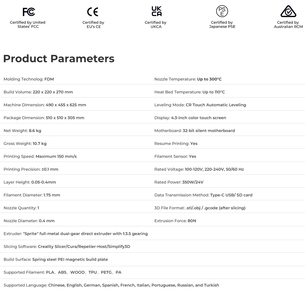305x292 pixels.
Task: Click the Data Transmission Method row
Action: pyautogui.click(x=203, y=195)
